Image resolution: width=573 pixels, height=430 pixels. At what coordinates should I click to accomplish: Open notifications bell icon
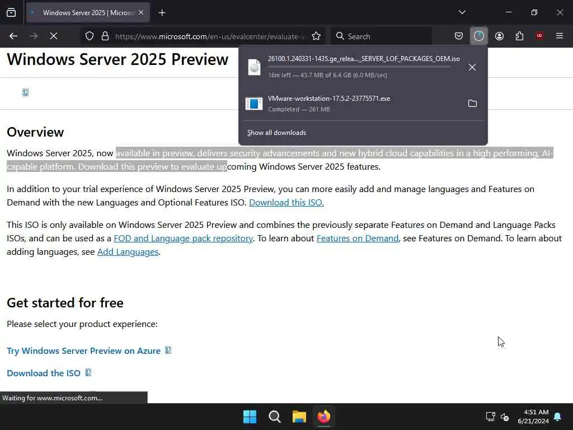tap(558, 417)
